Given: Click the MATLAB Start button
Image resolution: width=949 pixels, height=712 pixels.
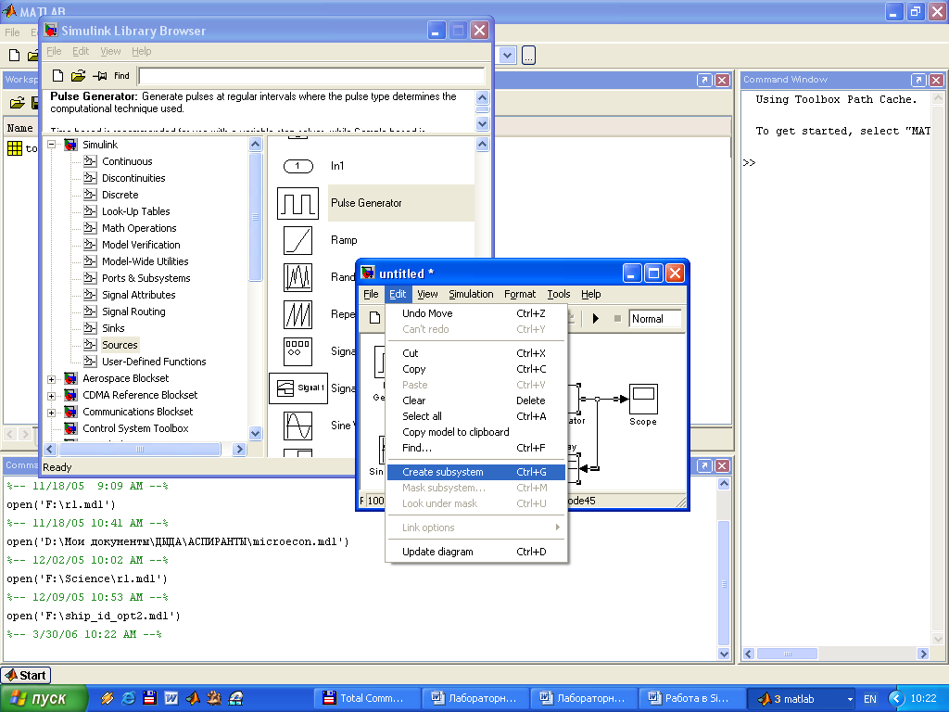Looking at the screenshot, I should tap(26, 675).
